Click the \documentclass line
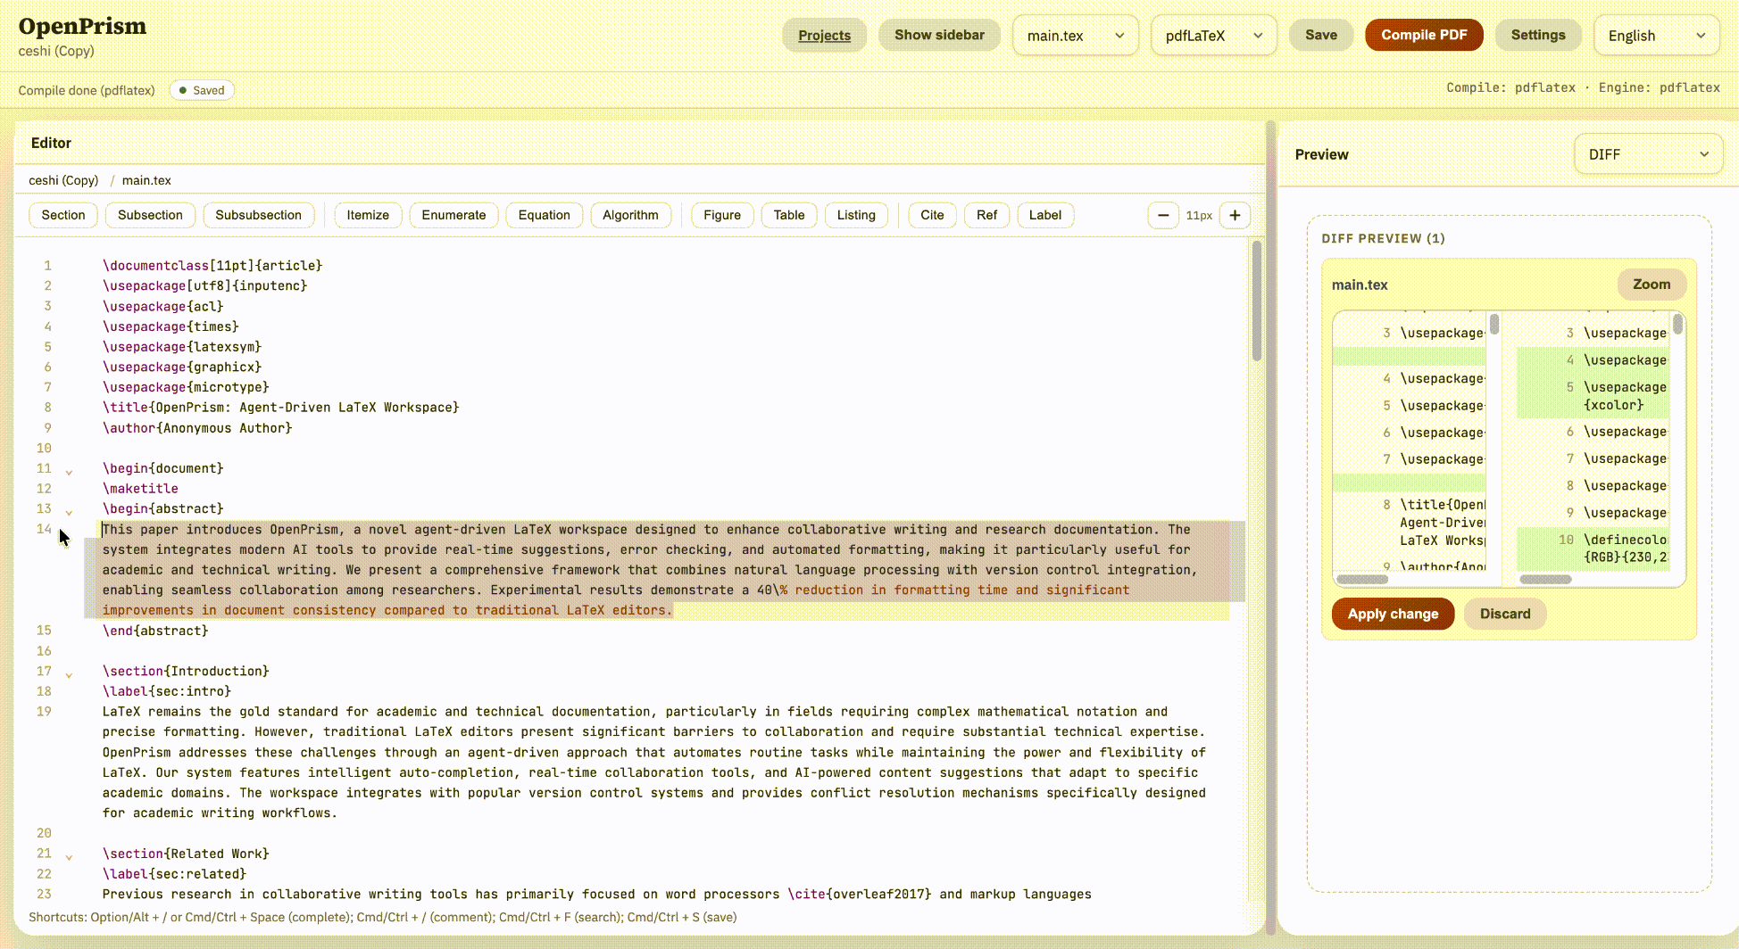Screen dimensions: 1739x949 point(212,266)
